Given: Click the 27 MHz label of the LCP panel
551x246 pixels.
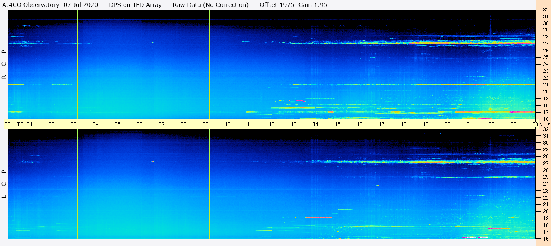Looking at the screenshot, I should [546, 163].
